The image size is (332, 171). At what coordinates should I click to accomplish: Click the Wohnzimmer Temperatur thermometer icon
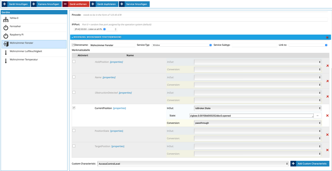[6, 61]
